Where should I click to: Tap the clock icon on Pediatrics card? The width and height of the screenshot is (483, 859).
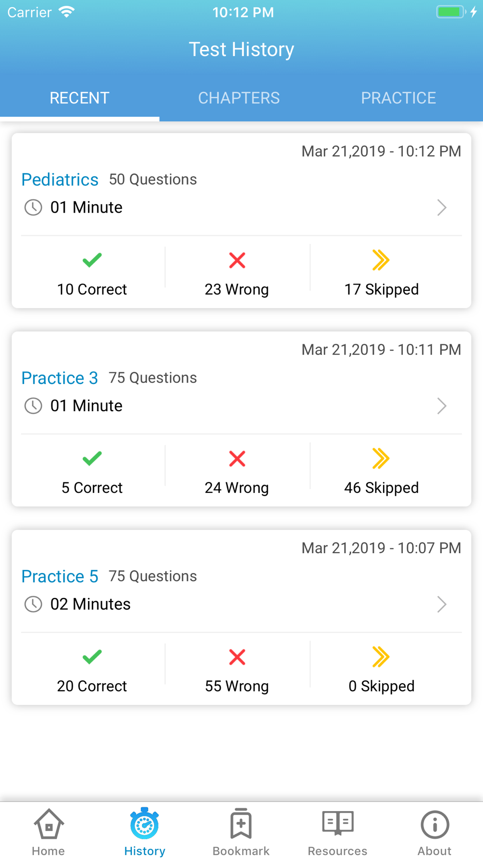pyautogui.click(x=33, y=208)
